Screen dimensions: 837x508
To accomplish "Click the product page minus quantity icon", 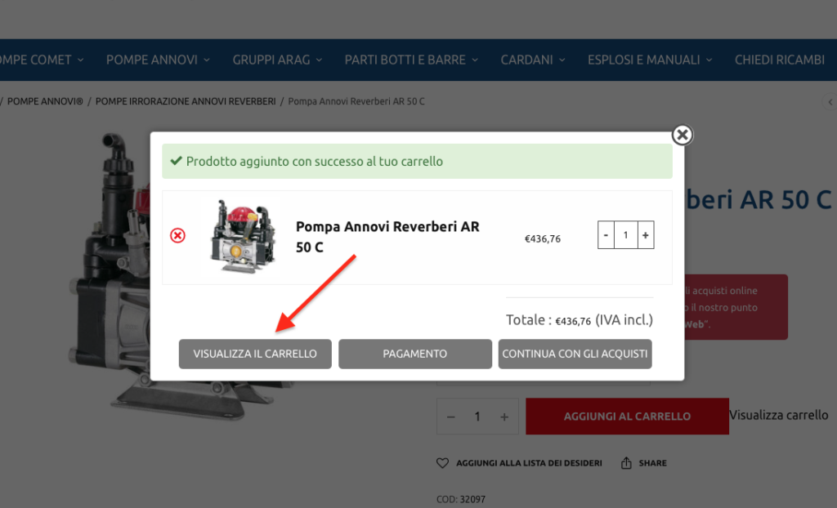I will pos(451,417).
